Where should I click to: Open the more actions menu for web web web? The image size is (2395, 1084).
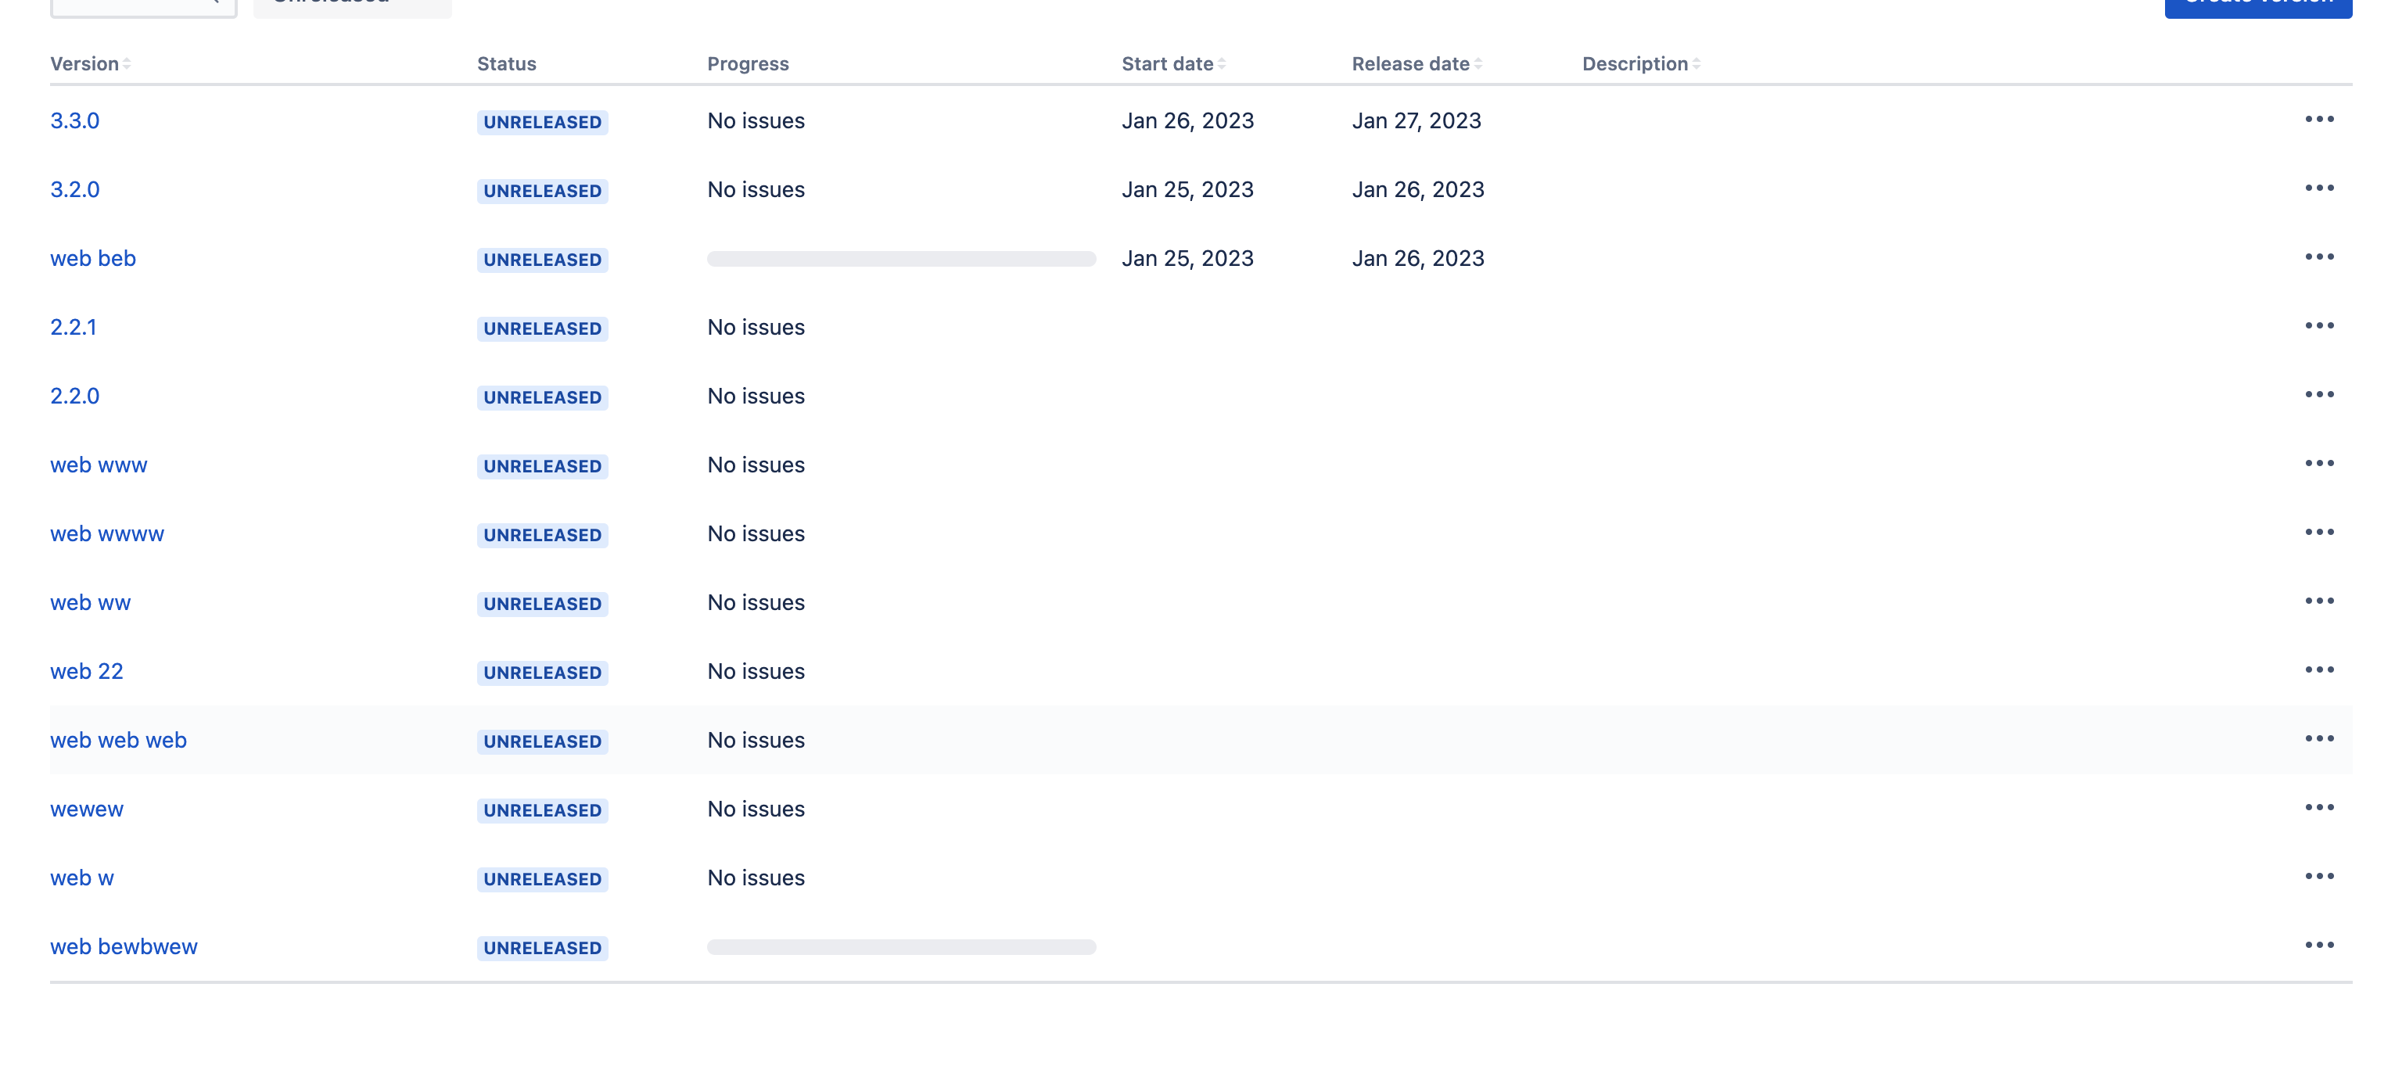[x=2321, y=738]
